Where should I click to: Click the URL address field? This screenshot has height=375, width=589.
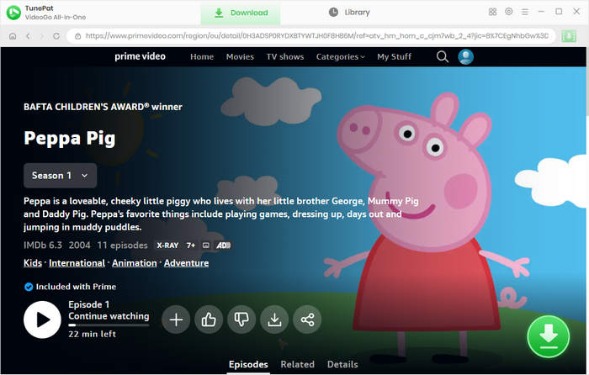pyautogui.click(x=311, y=36)
